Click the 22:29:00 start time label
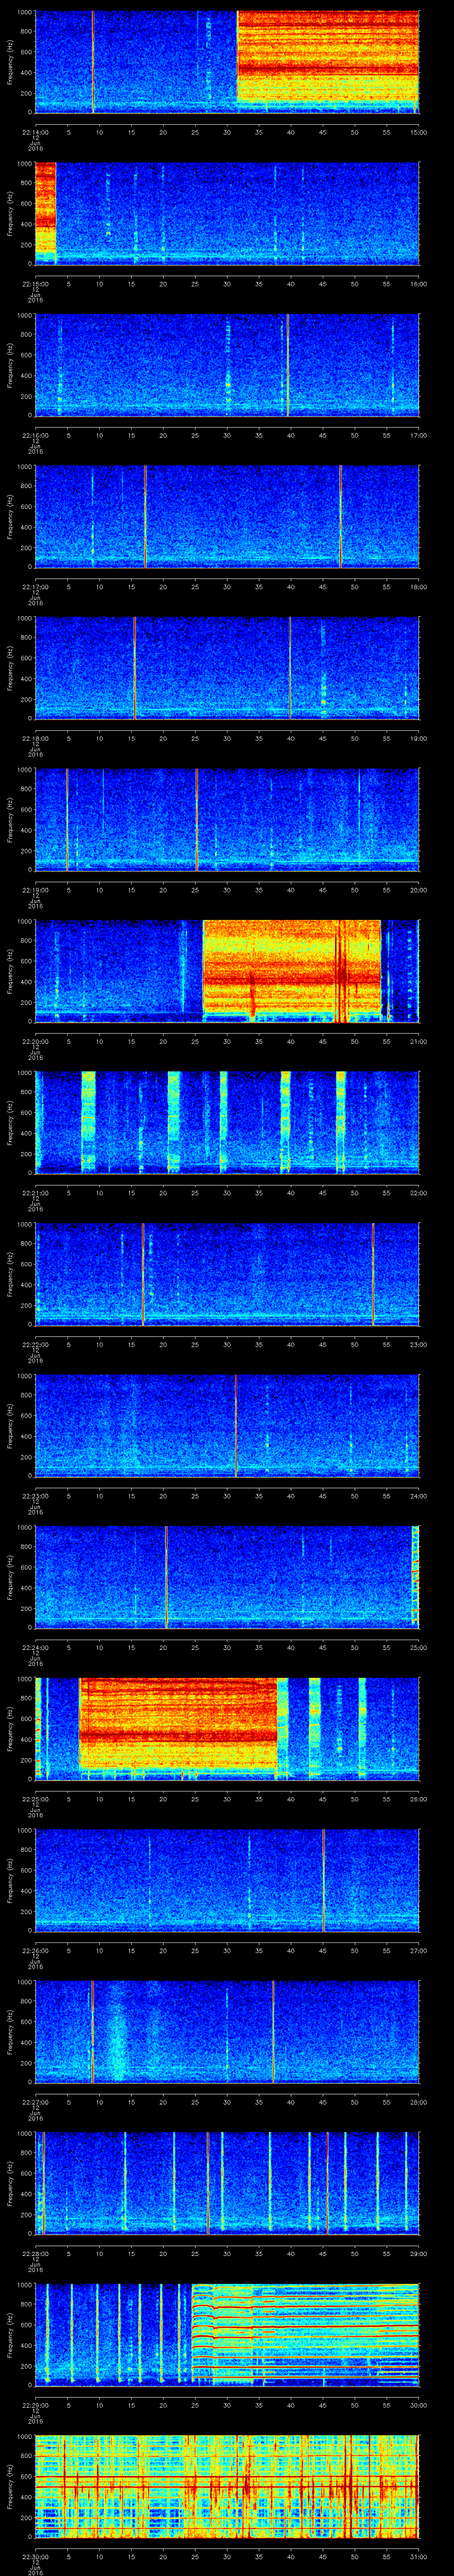 (35, 2404)
